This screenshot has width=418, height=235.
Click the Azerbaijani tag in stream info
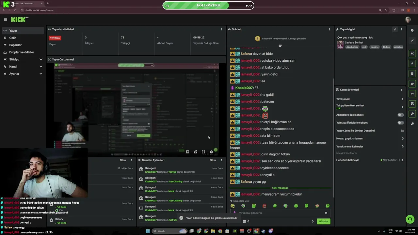click(x=352, y=47)
